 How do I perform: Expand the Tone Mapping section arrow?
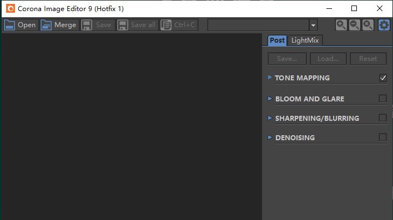[x=270, y=78]
